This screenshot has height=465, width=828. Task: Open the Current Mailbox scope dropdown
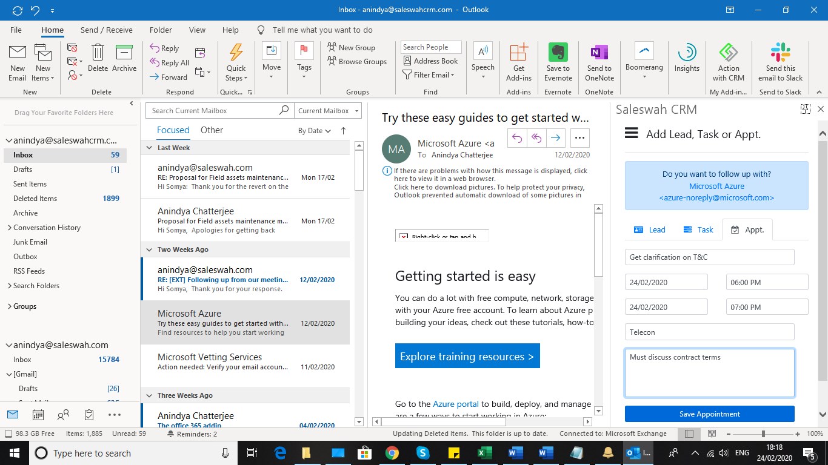[x=329, y=111]
